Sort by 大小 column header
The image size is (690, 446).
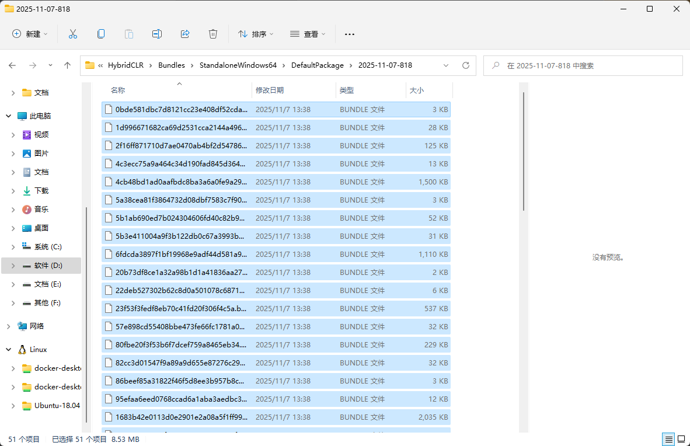429,90
